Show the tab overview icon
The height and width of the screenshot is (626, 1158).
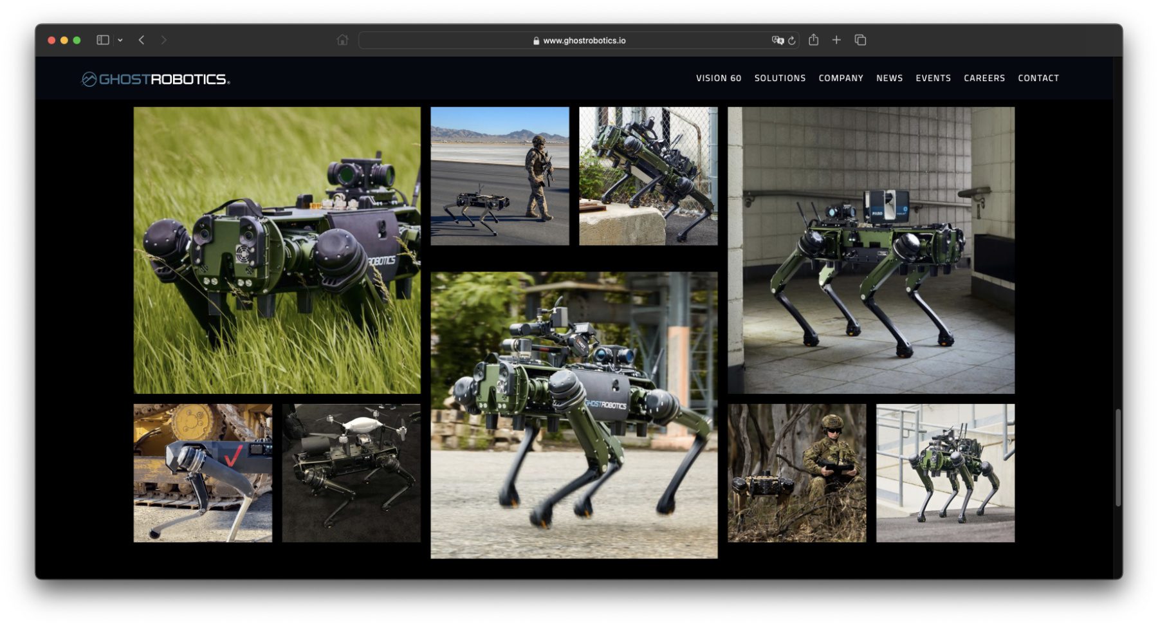pyautogui.click(x=860, y=40)
